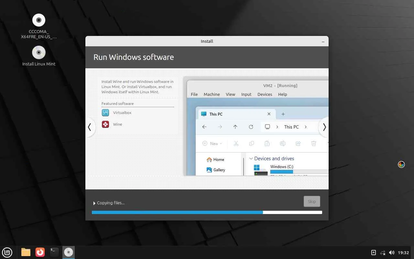The image size is (414, 259).
Task: Click the Share icon in the Explorer toolbar
Action: (x=298, y=143)
